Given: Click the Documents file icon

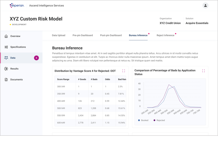Looking at the screenshot, I should 6,80.
